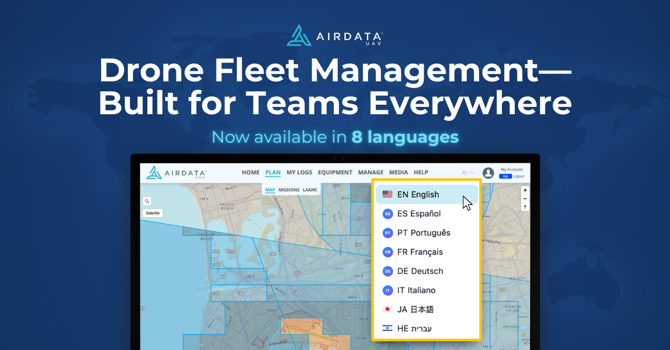Screen dimensions: 670x350
Task: Click the Logout link
Action: 518,176
